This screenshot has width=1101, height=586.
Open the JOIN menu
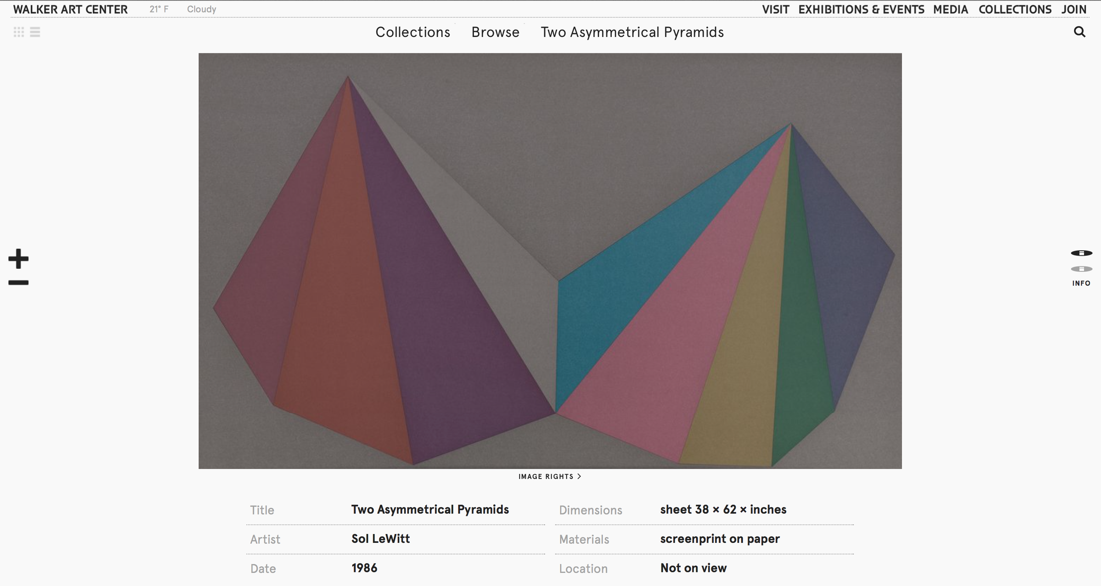[1074, 9]
